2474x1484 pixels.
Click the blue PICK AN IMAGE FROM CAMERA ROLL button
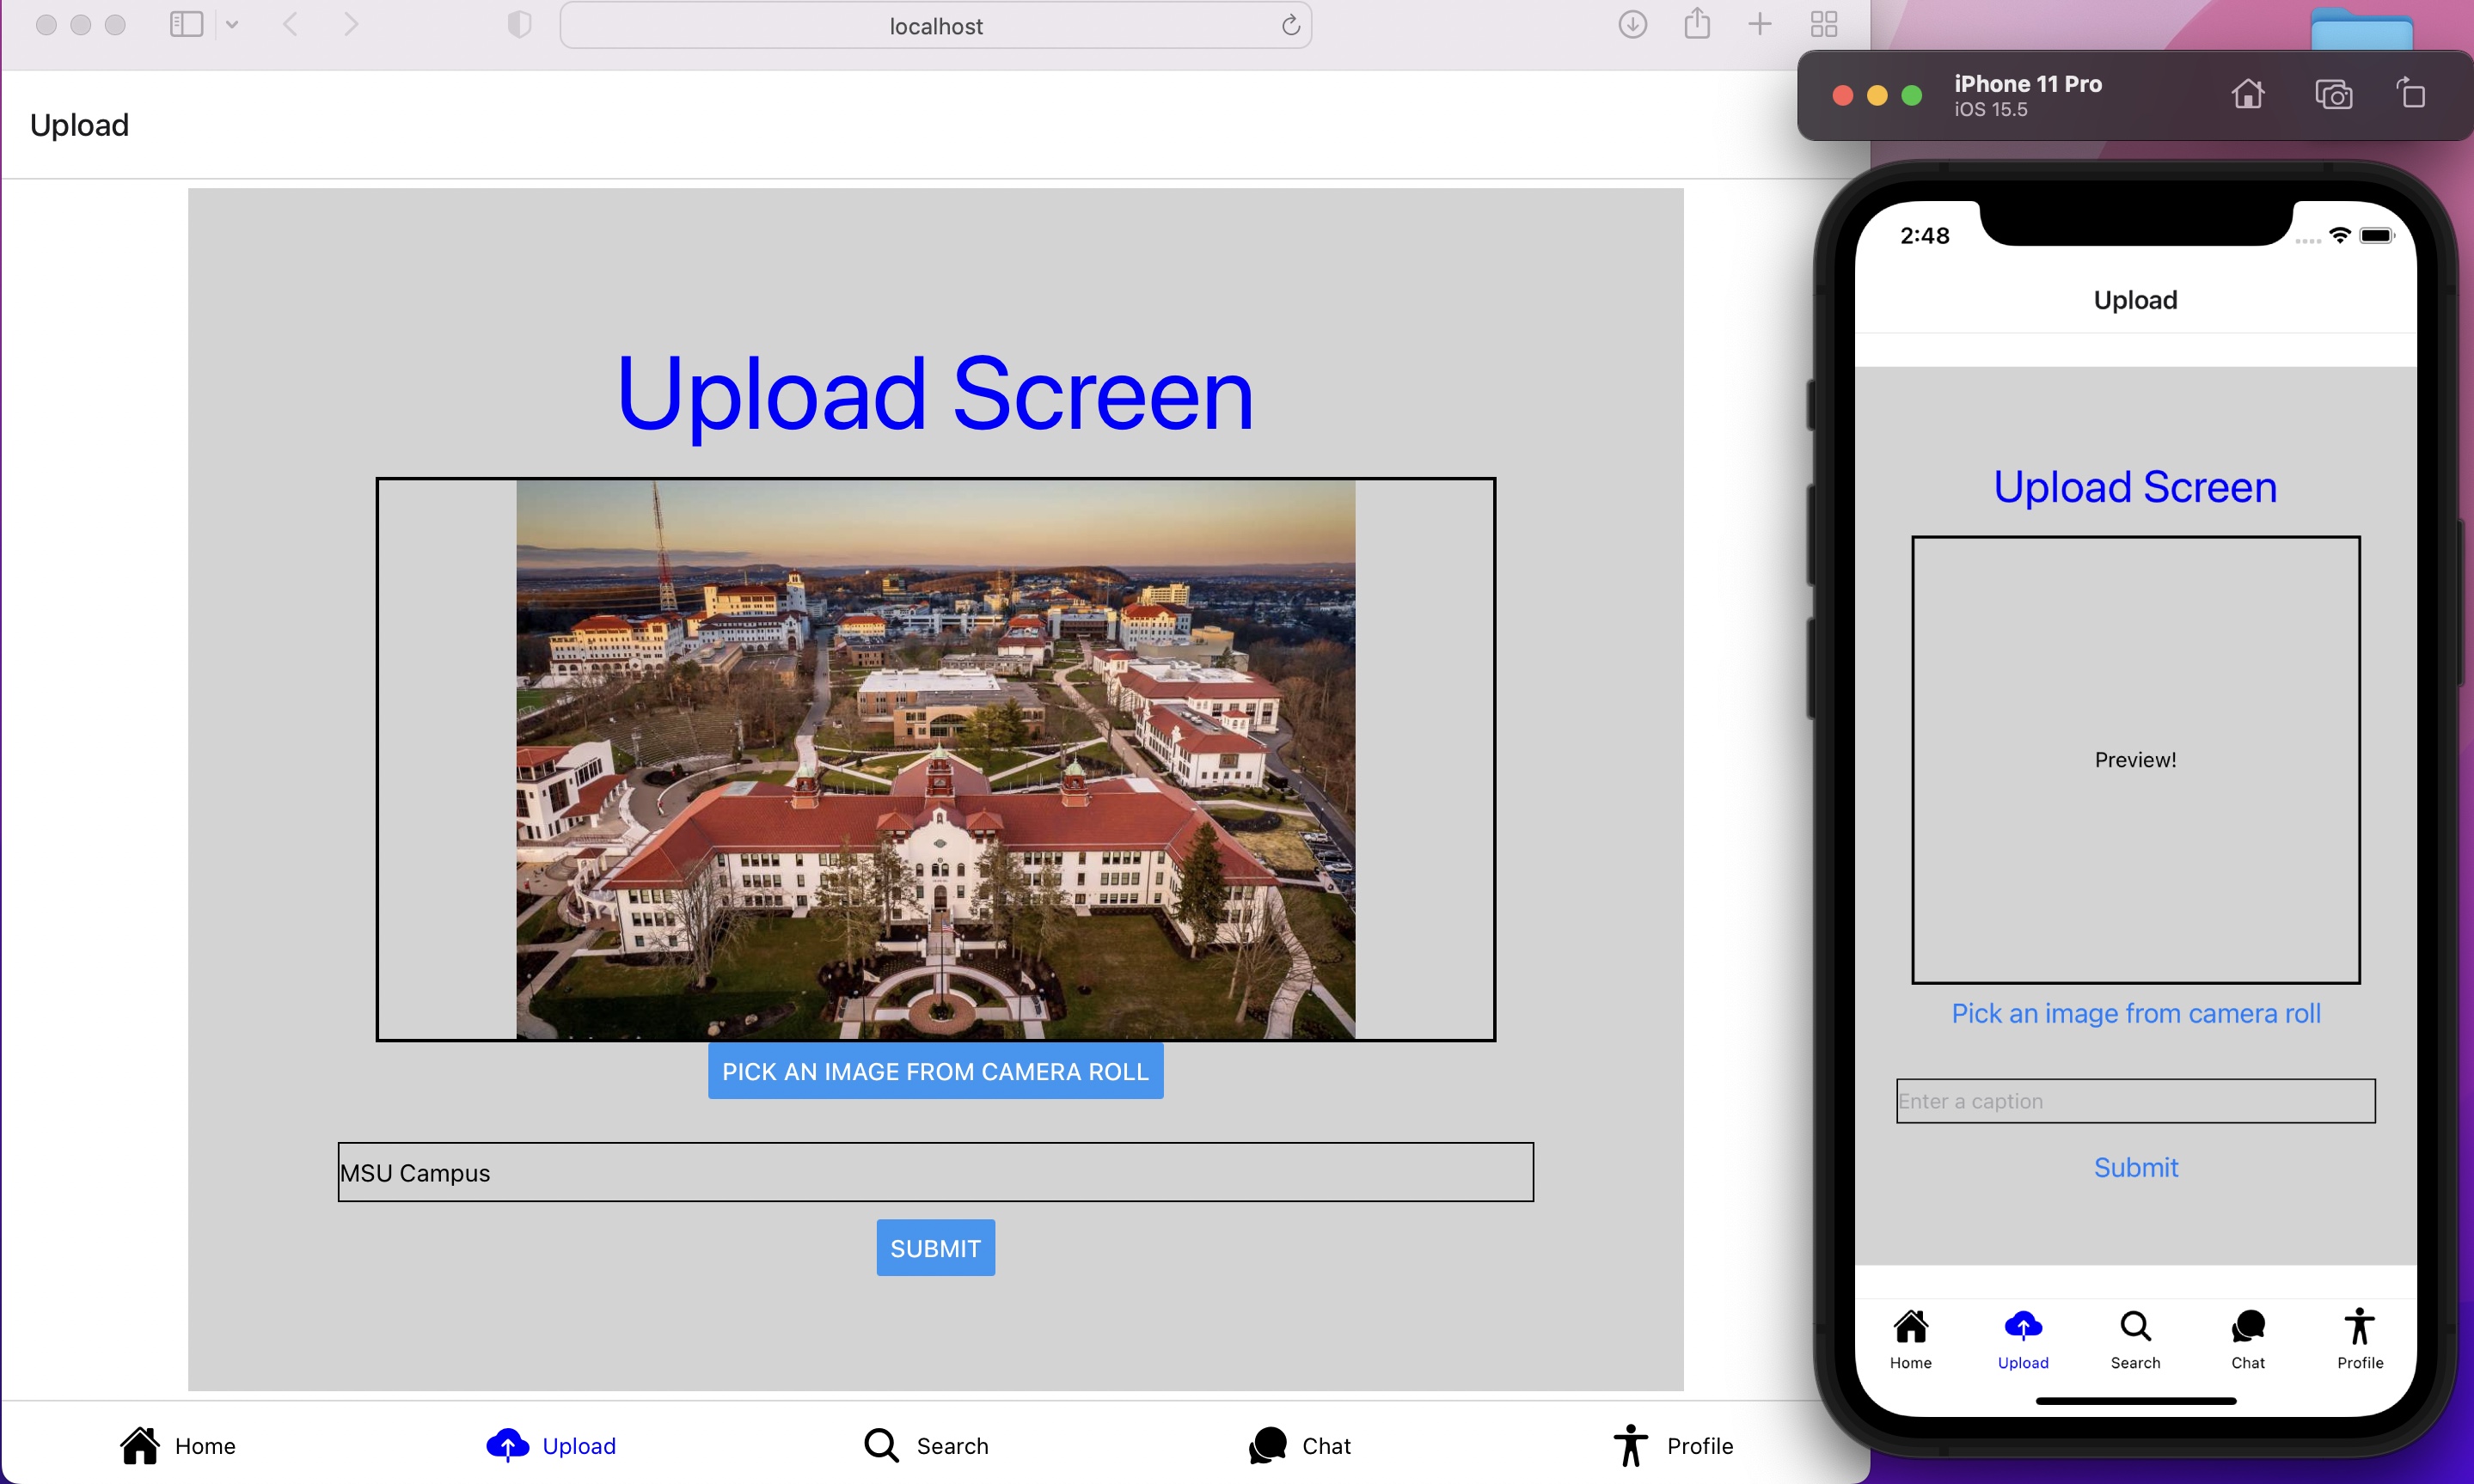pos(935,1071)
